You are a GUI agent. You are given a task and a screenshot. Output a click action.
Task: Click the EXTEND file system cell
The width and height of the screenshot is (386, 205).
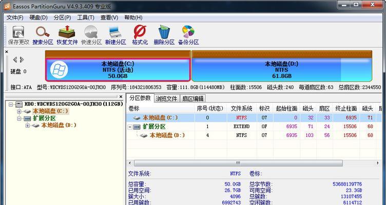click(241, 127)
